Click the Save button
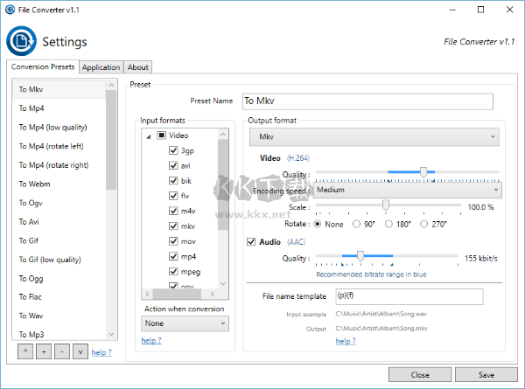Image resolution: width=525 pixels, height=389 pixels. (x=486, y=374)
